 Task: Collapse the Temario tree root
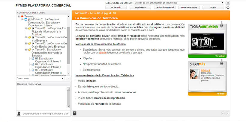[19, 16]
